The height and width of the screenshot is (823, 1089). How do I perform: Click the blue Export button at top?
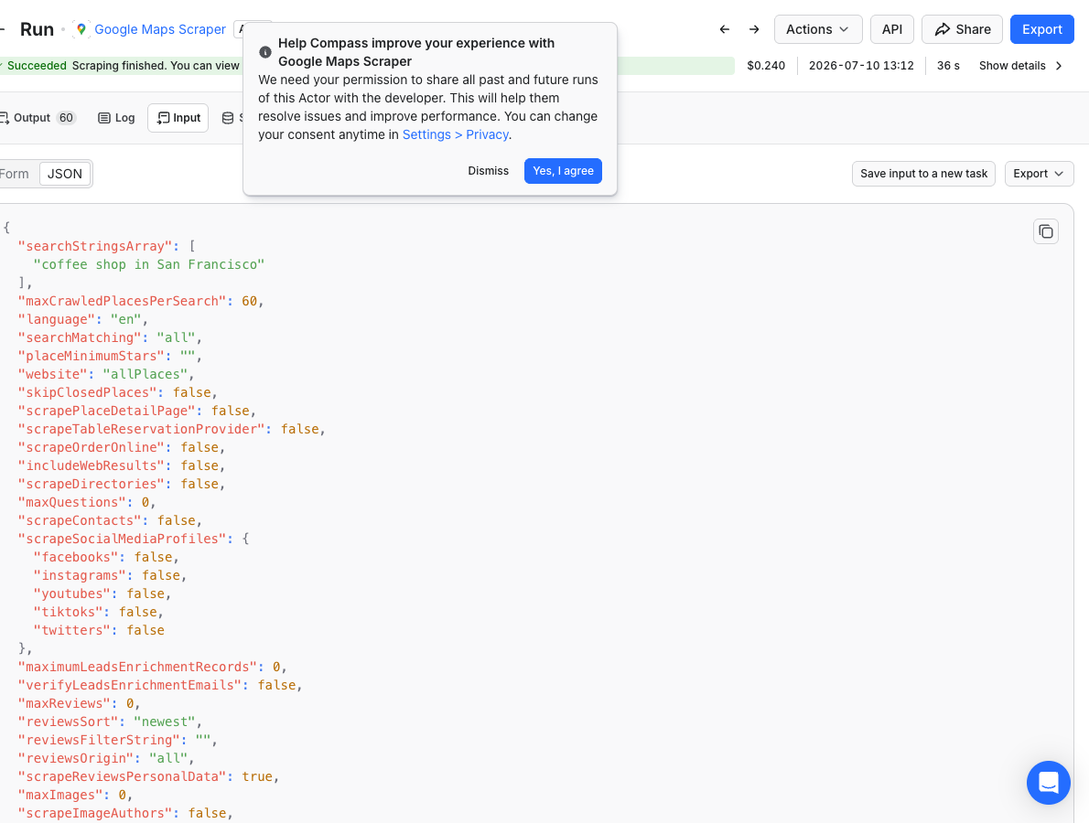click(x=1041, y=29)
